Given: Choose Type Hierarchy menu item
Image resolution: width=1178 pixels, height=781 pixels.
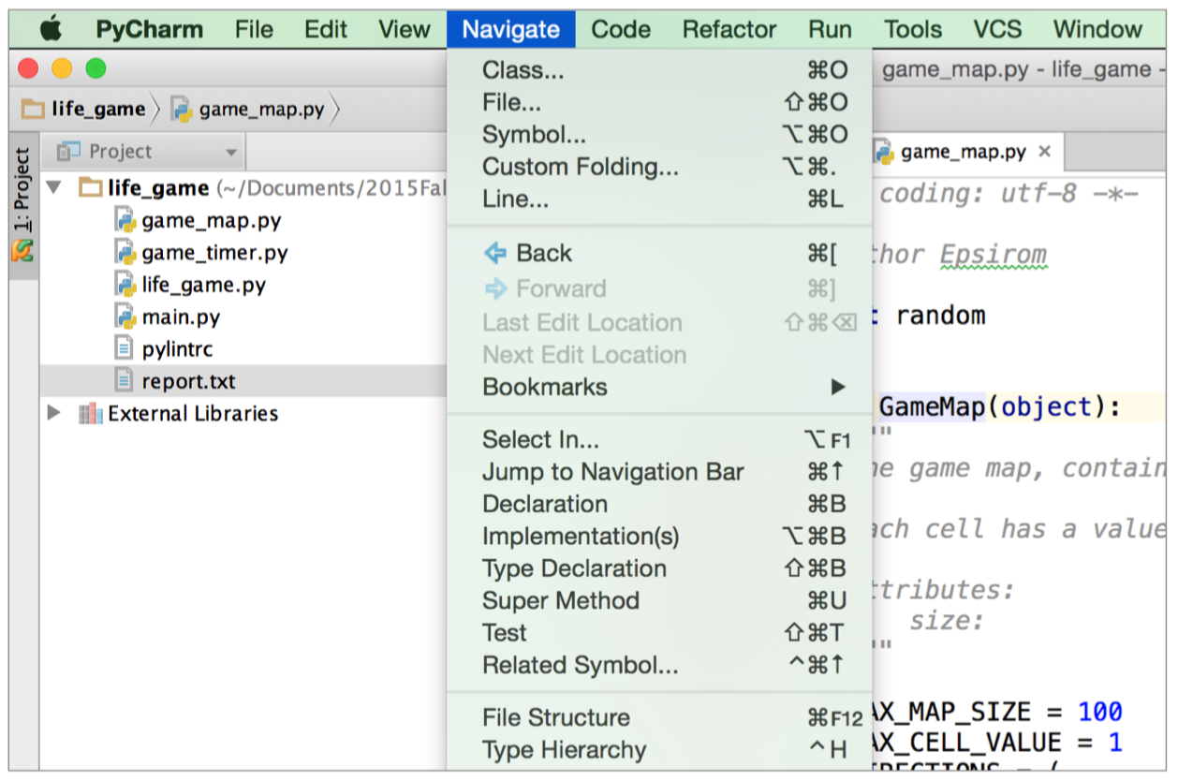Looking at the screenshot, I should point(659,750).
